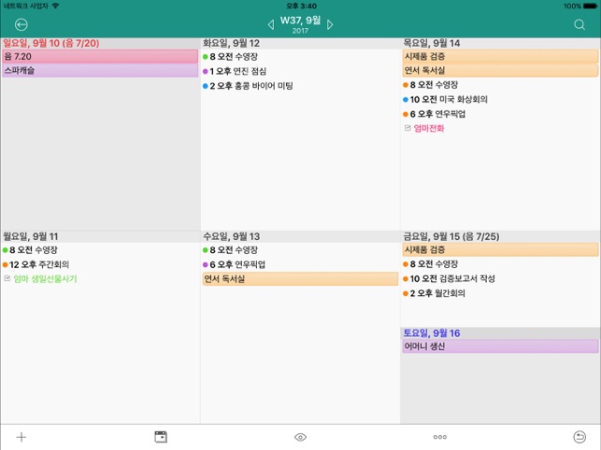Tap the battery indicator in status bar
Screen dimensions: 601x450
click(591, 6)
